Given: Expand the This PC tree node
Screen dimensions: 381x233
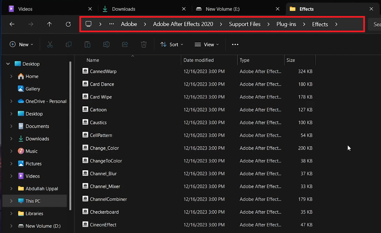Looking at the screenshot, I should pyautogui.click(x=11, y=201).
